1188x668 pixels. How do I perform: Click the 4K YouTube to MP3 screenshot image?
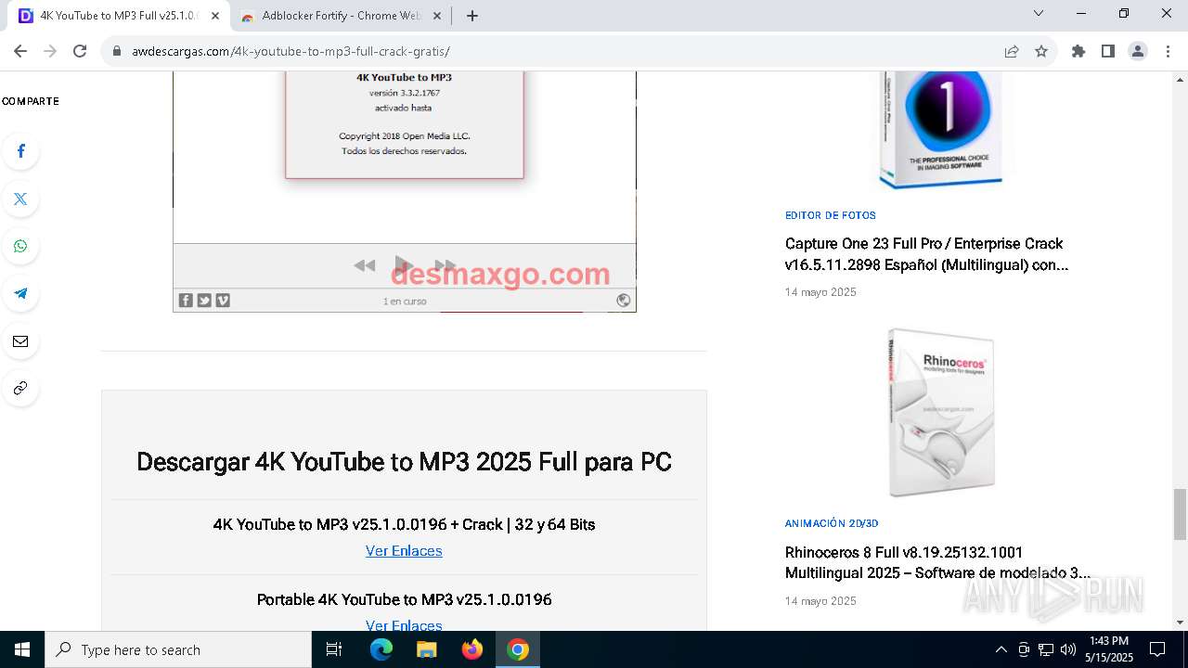point(405,191)
